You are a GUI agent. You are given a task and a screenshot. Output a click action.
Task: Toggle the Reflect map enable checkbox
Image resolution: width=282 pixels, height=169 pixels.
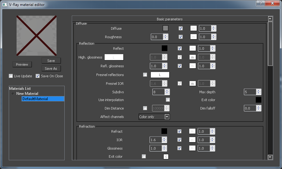[x=180, y=48]
